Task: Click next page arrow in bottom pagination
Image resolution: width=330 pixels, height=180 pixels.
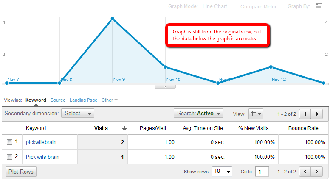Action: point(316,172)
